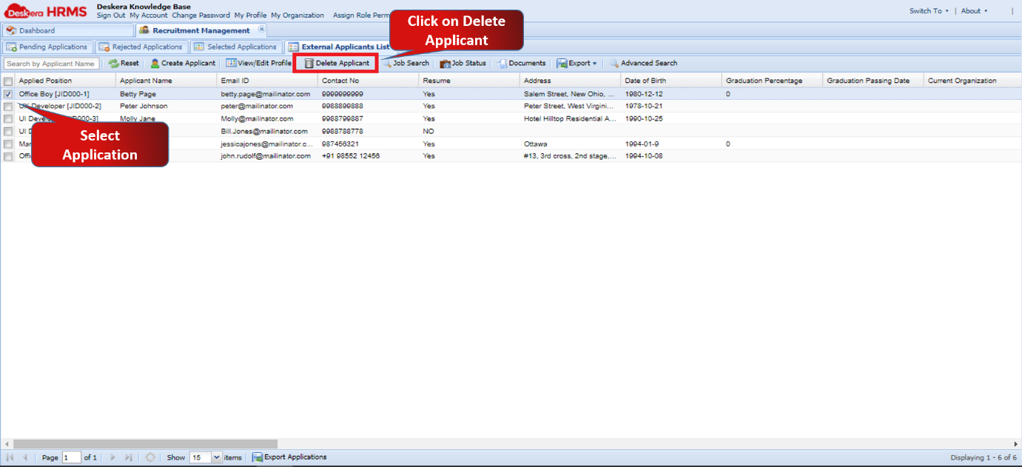This screenshot has height=467, width=1022.
Task: Click the Reset icon next to search
Action: click(x=124, y=63)
